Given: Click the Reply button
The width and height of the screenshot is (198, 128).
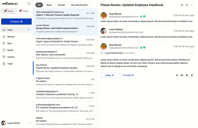Looking at the screenshot, I should (x=110, y=75).
